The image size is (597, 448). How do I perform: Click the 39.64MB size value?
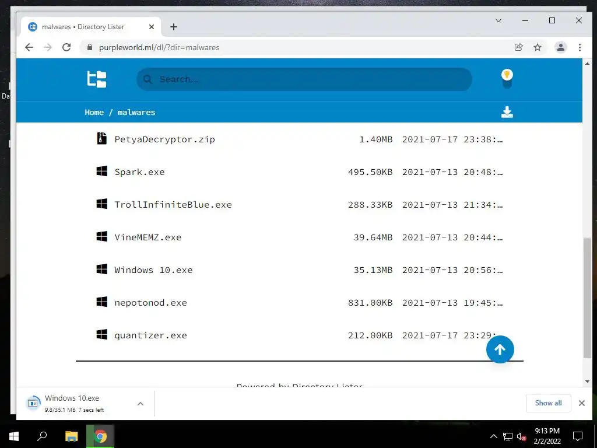[373, 237]
